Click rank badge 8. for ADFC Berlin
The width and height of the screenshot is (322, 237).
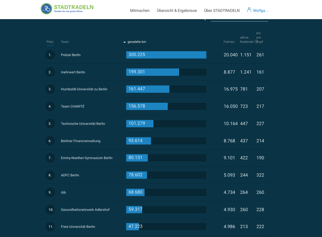50,175
